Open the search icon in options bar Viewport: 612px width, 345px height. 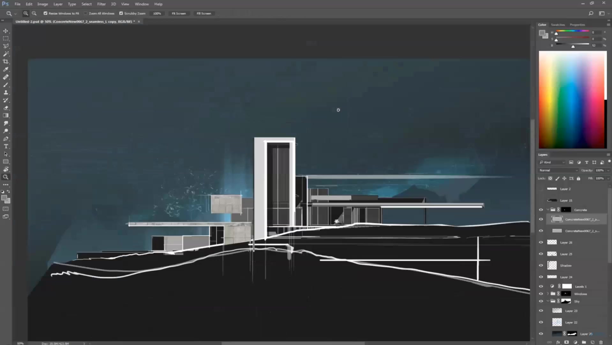coord(591,13)
